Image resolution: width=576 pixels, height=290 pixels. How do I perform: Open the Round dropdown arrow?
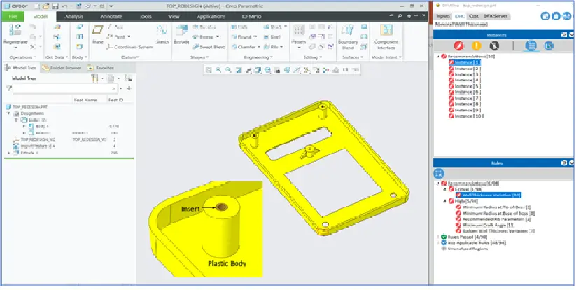pyautogui.click(x=255, y=36)
